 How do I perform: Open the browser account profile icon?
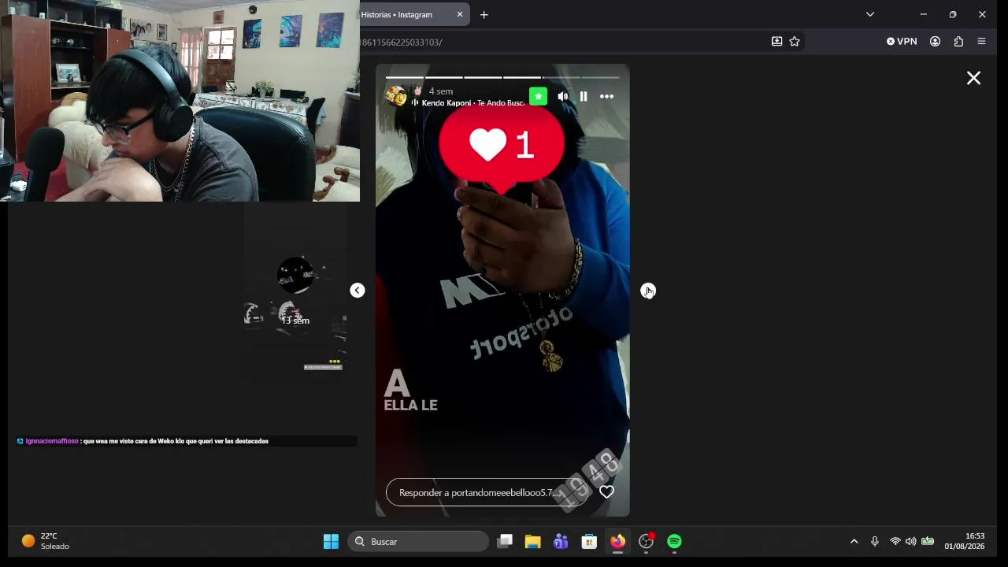935,41
